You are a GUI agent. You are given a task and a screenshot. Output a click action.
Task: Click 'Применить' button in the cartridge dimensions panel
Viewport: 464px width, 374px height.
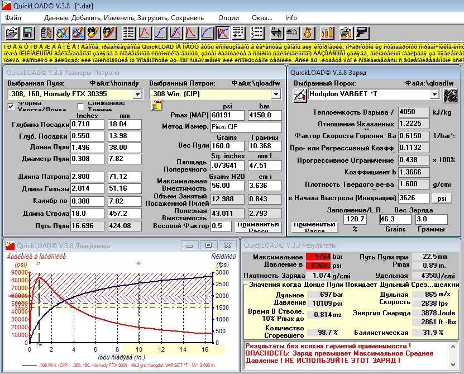click(257, 226)
